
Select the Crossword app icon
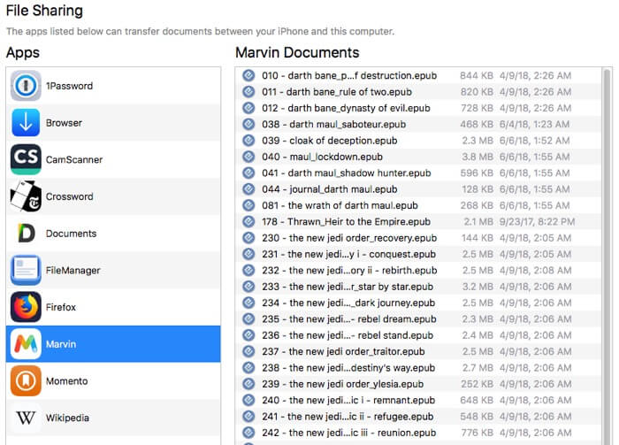tap(26, 196)
